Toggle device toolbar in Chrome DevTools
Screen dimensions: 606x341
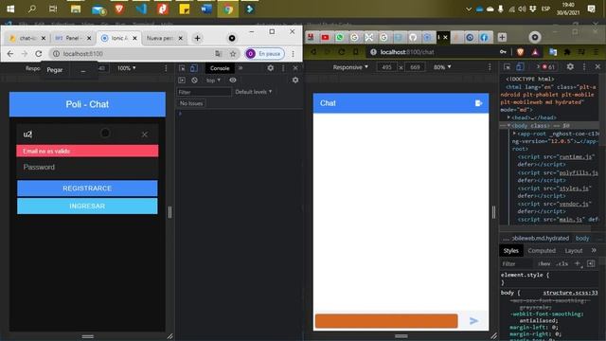point(193,68)
